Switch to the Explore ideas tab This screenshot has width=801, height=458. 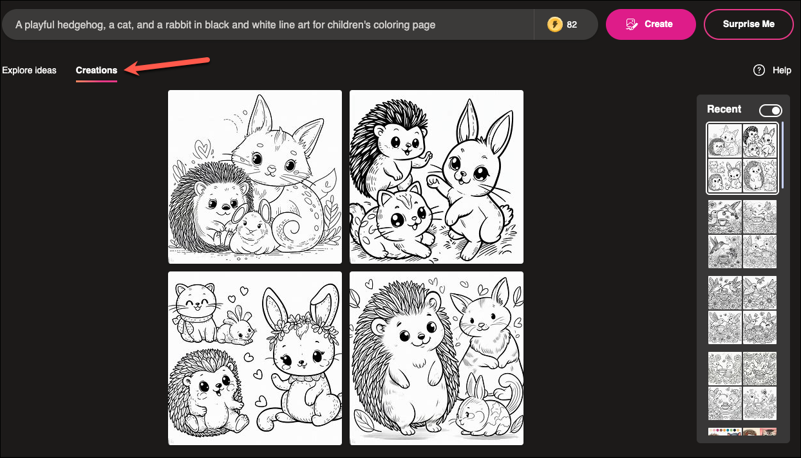pyautogui.click(x=29, y=70)
